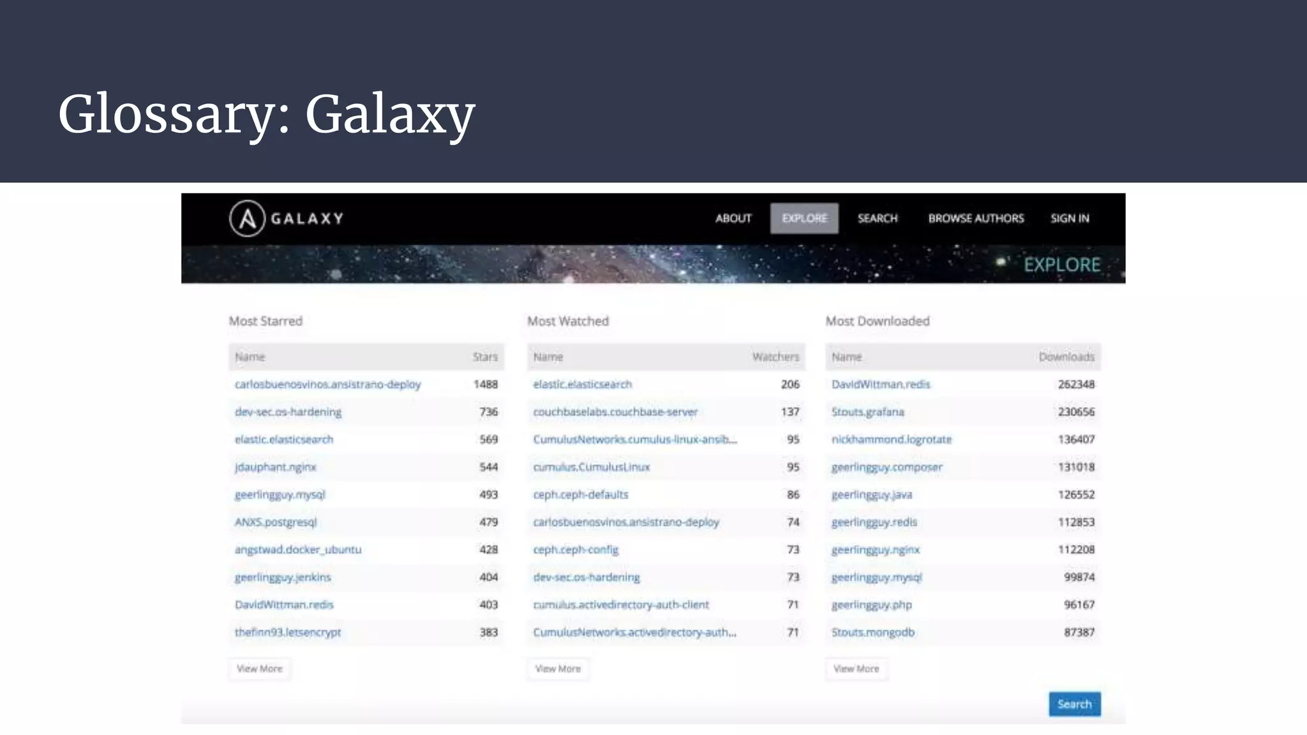Screen dimensions: 1307x735
Task: Open carlosbuenosvinos.ansistrano-deploy in Most Watched
Action: click(x=626, y=522)
